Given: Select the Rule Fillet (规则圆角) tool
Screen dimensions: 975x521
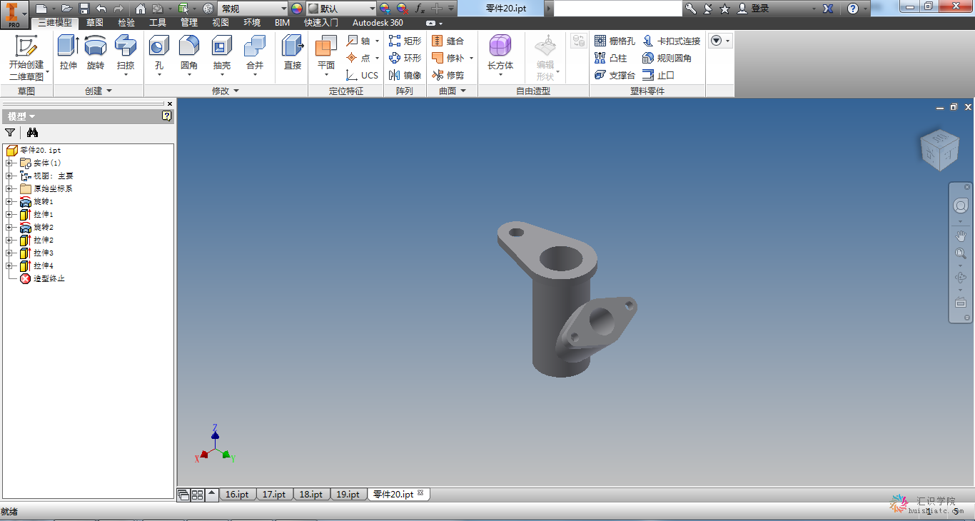Looking at the screenshot, I should (x=667, y=58).
